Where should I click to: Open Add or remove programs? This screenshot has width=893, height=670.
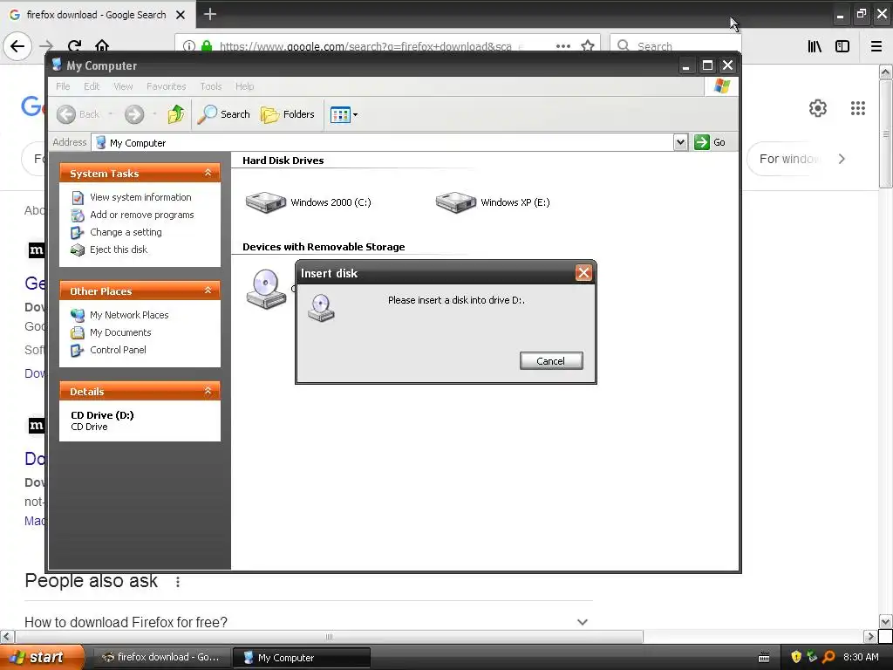tap(142, 215)
